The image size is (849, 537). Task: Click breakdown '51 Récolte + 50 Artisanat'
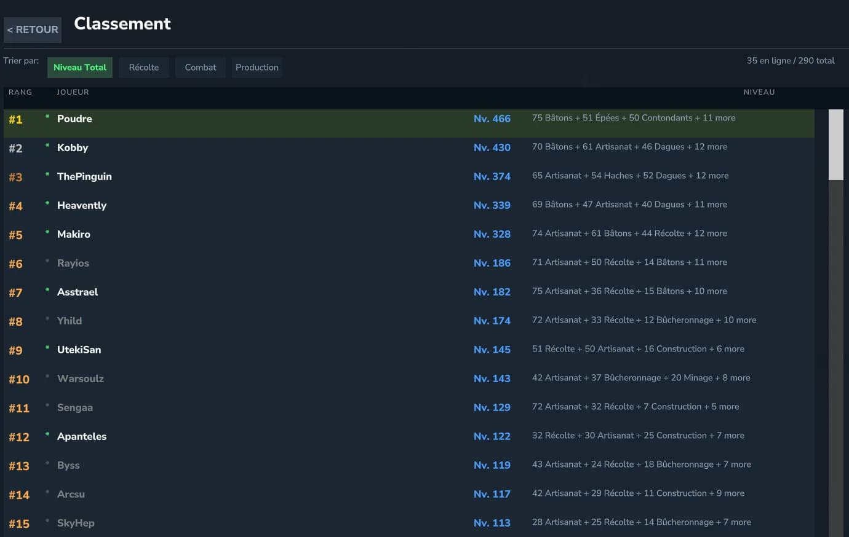click(x=638, y=349)
